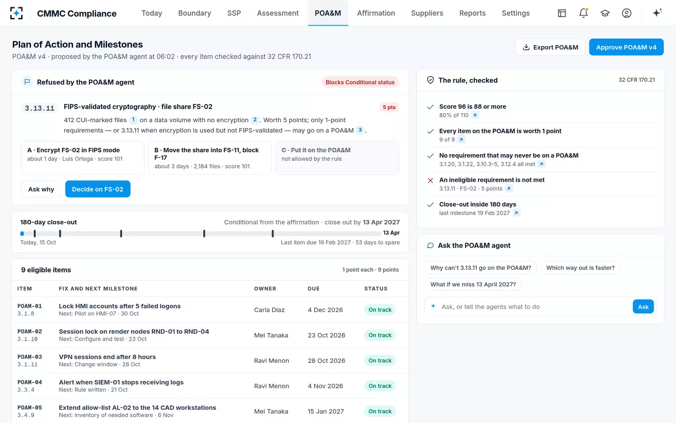Screen dimensions: 676x423
Task: Open citation arrow after 3.12.4 all met
Action: [x=542, y=164]
